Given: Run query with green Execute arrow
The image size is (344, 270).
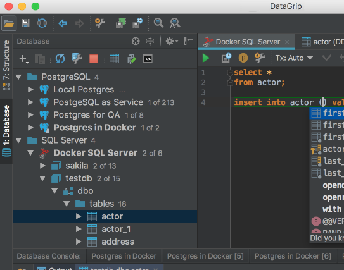Looking at the screenshot, I should (205, 58).
